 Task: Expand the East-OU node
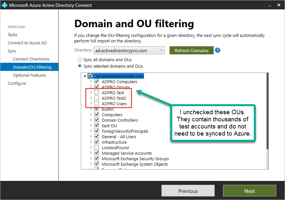click(91, 125)
